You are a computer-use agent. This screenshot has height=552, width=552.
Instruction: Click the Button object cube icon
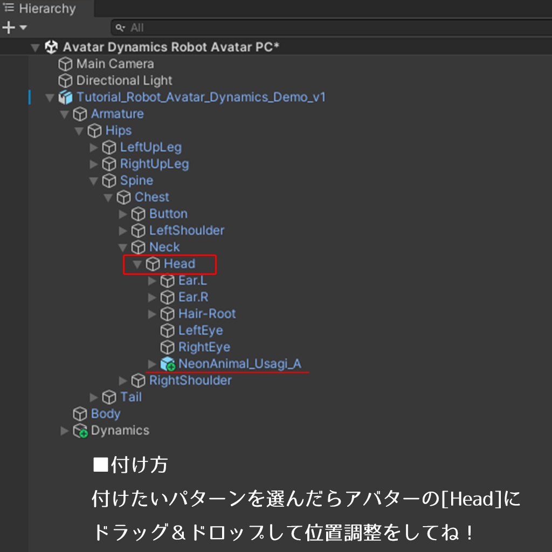[139, 214]
